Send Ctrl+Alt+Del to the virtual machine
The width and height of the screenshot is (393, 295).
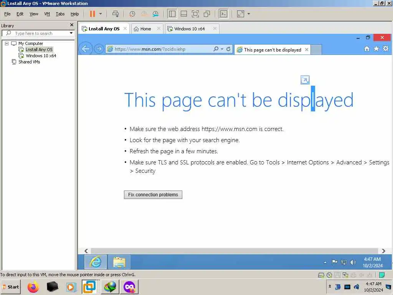[x=116, y=14]
